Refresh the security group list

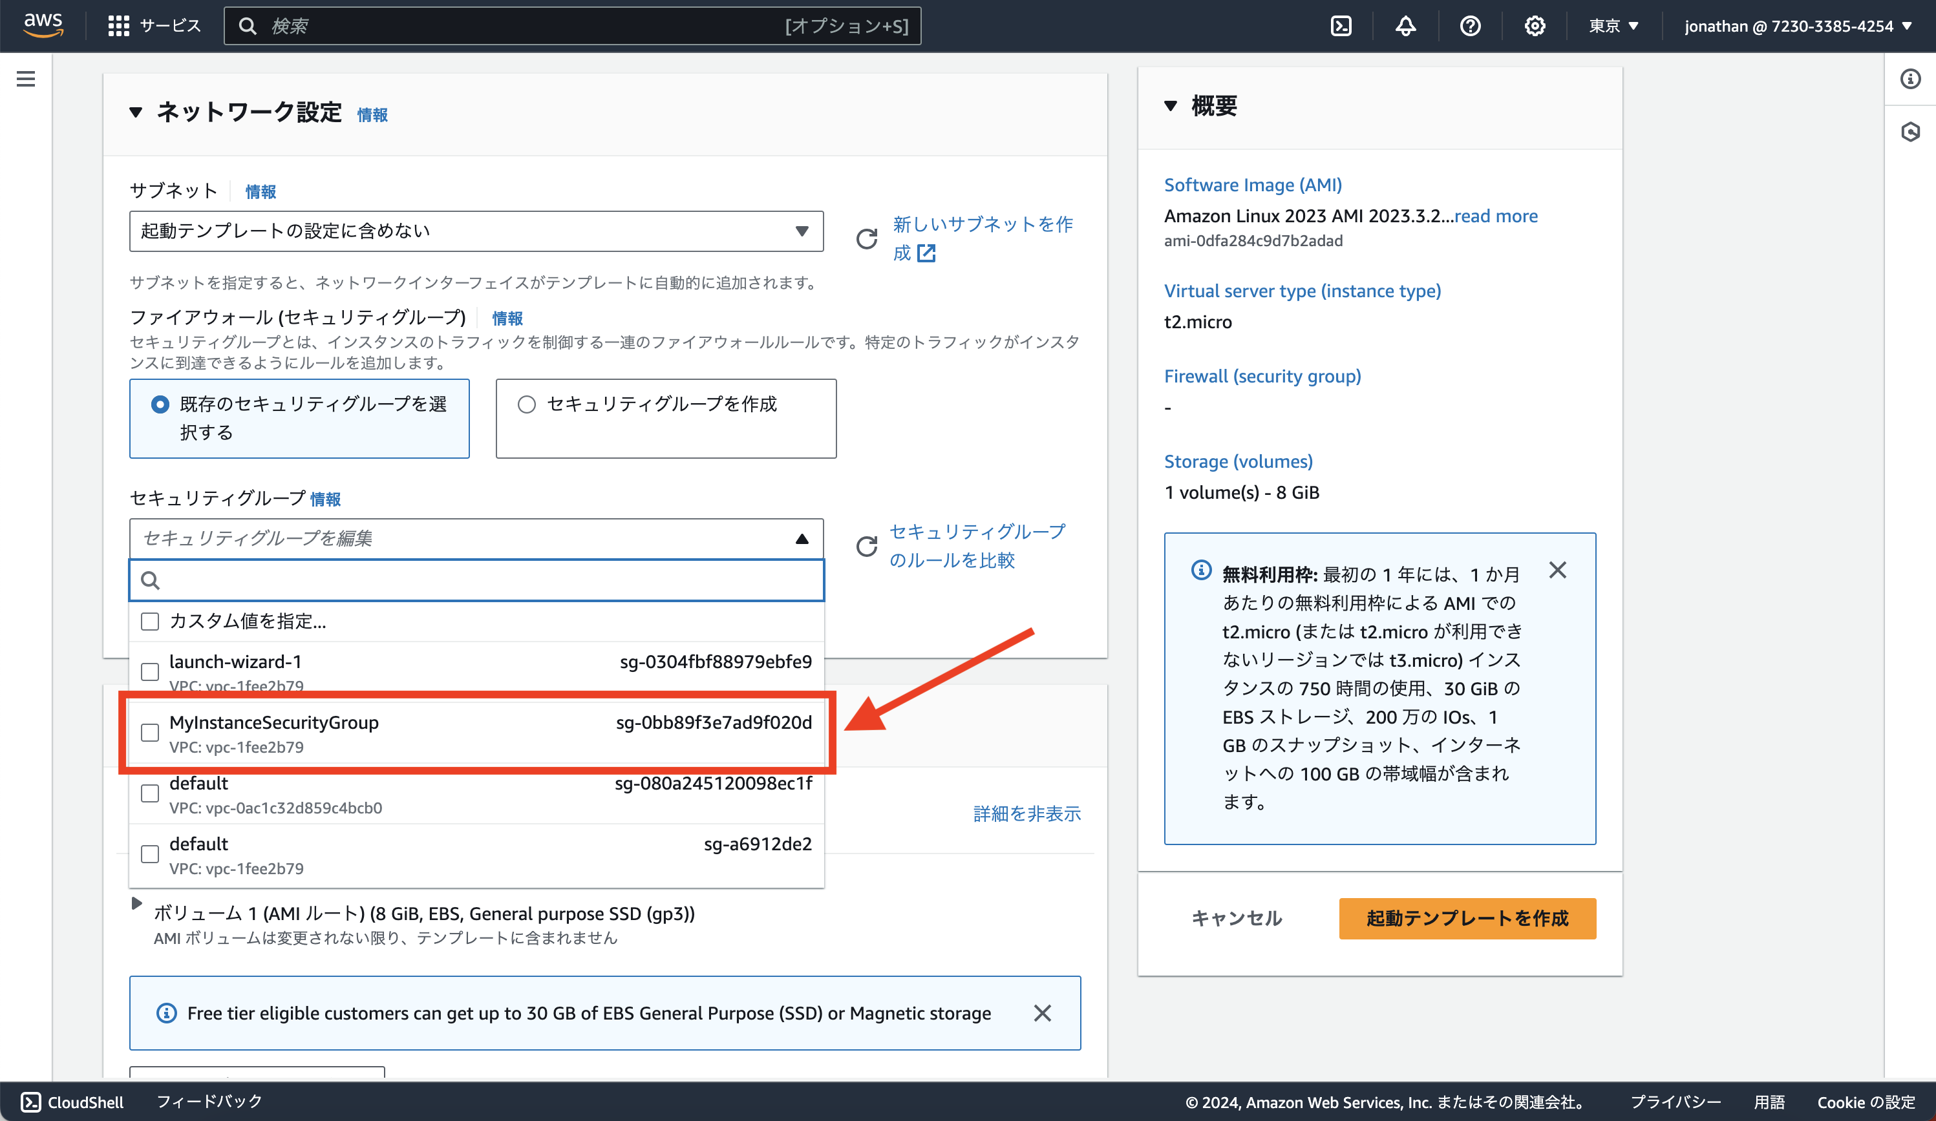pos(867,547)
